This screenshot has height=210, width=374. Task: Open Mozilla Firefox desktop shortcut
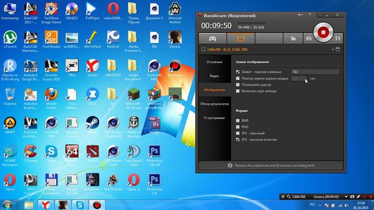[51, 99]
